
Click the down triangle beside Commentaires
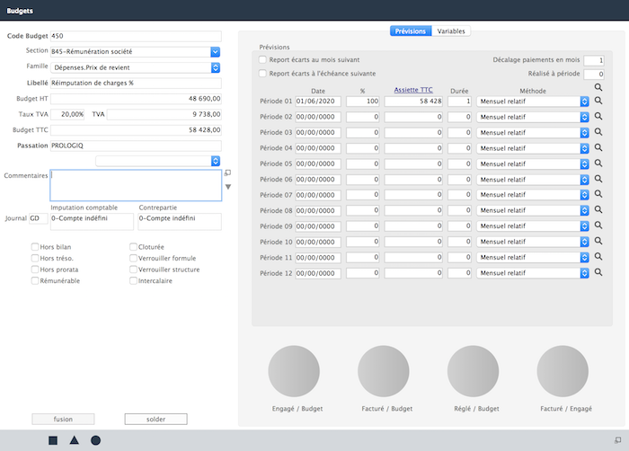pyautogui.click(x=228, y=187)
